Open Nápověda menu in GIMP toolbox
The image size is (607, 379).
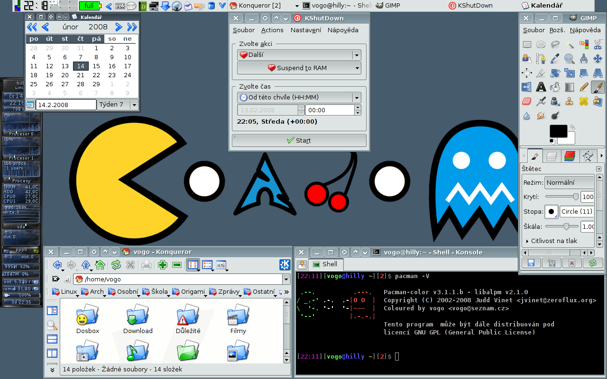coord(585,30)
